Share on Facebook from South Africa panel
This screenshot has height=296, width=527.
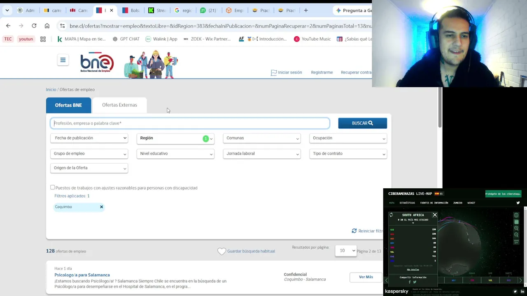click(x=410, y=282)
